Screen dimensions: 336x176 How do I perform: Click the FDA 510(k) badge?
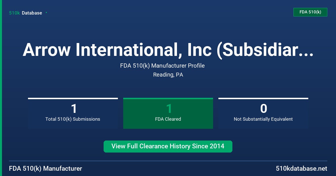coord(310,12)
